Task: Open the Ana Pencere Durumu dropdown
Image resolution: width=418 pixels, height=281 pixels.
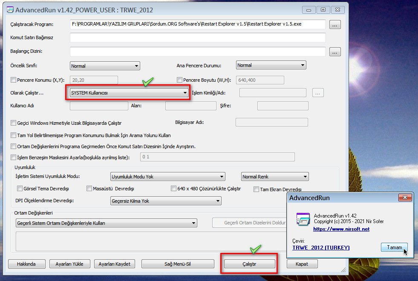Action: coord(271,65)
